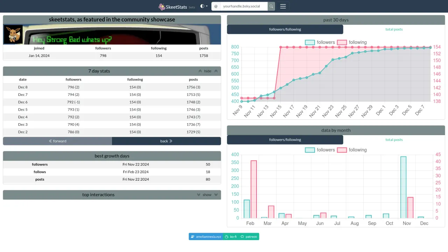448x252 pixels.
Task: Click the Eevee profile avatar image
Action: pos(13,35)
